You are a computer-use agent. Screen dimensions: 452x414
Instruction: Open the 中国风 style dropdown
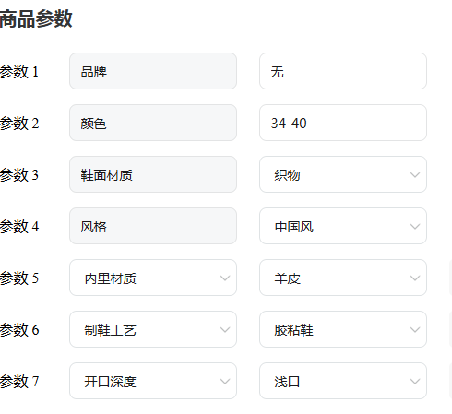(343, 226)
